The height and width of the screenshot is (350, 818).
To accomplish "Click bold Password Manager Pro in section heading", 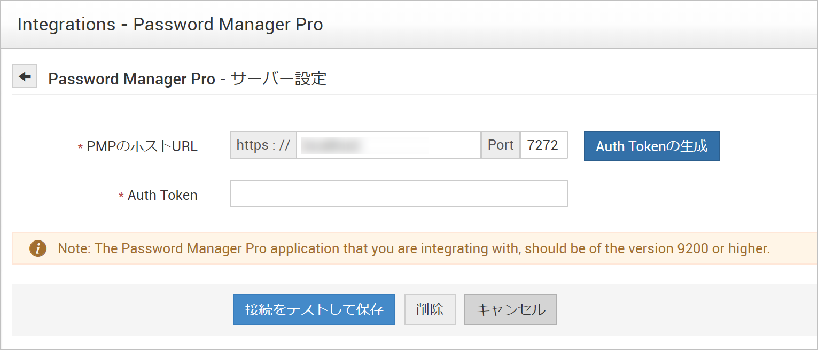I will (x=131, y=79).
